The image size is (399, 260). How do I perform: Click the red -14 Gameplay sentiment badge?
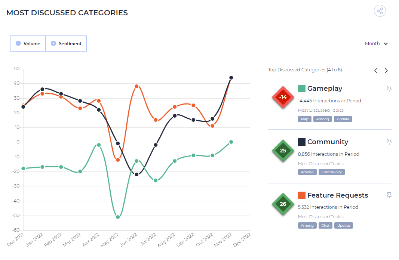283,97
